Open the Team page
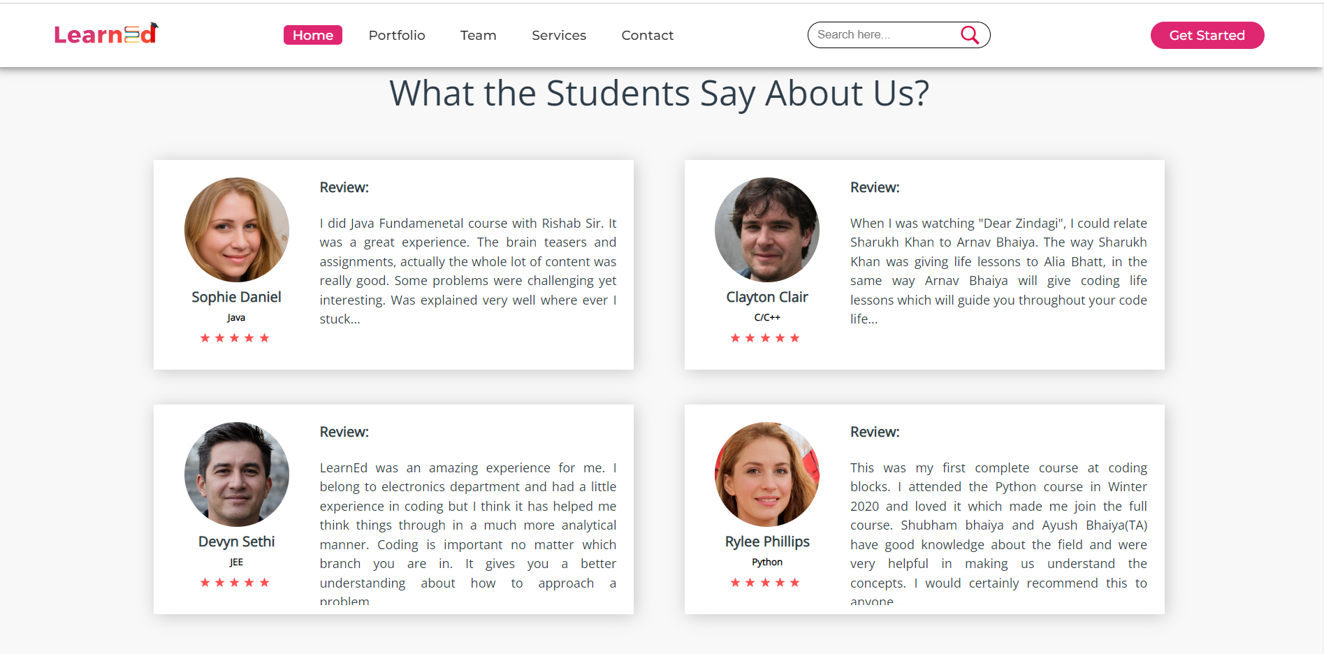 [x=477, y=35]
